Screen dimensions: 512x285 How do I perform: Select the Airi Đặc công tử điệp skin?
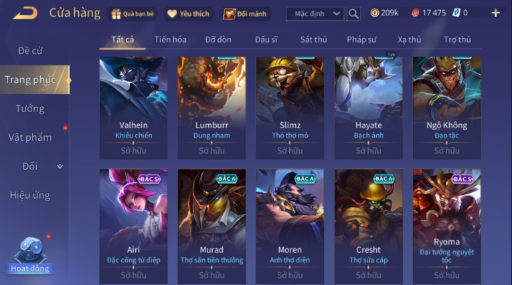point(134,226)
